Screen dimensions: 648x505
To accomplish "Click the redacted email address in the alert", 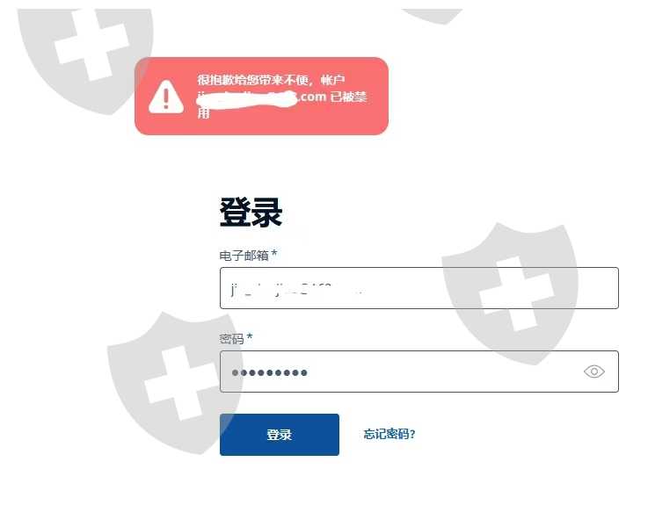I will [247, 97].
